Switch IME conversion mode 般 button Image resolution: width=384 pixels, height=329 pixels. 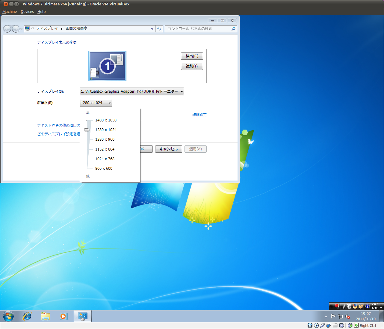pyautogui.click(x=349, y=306)
